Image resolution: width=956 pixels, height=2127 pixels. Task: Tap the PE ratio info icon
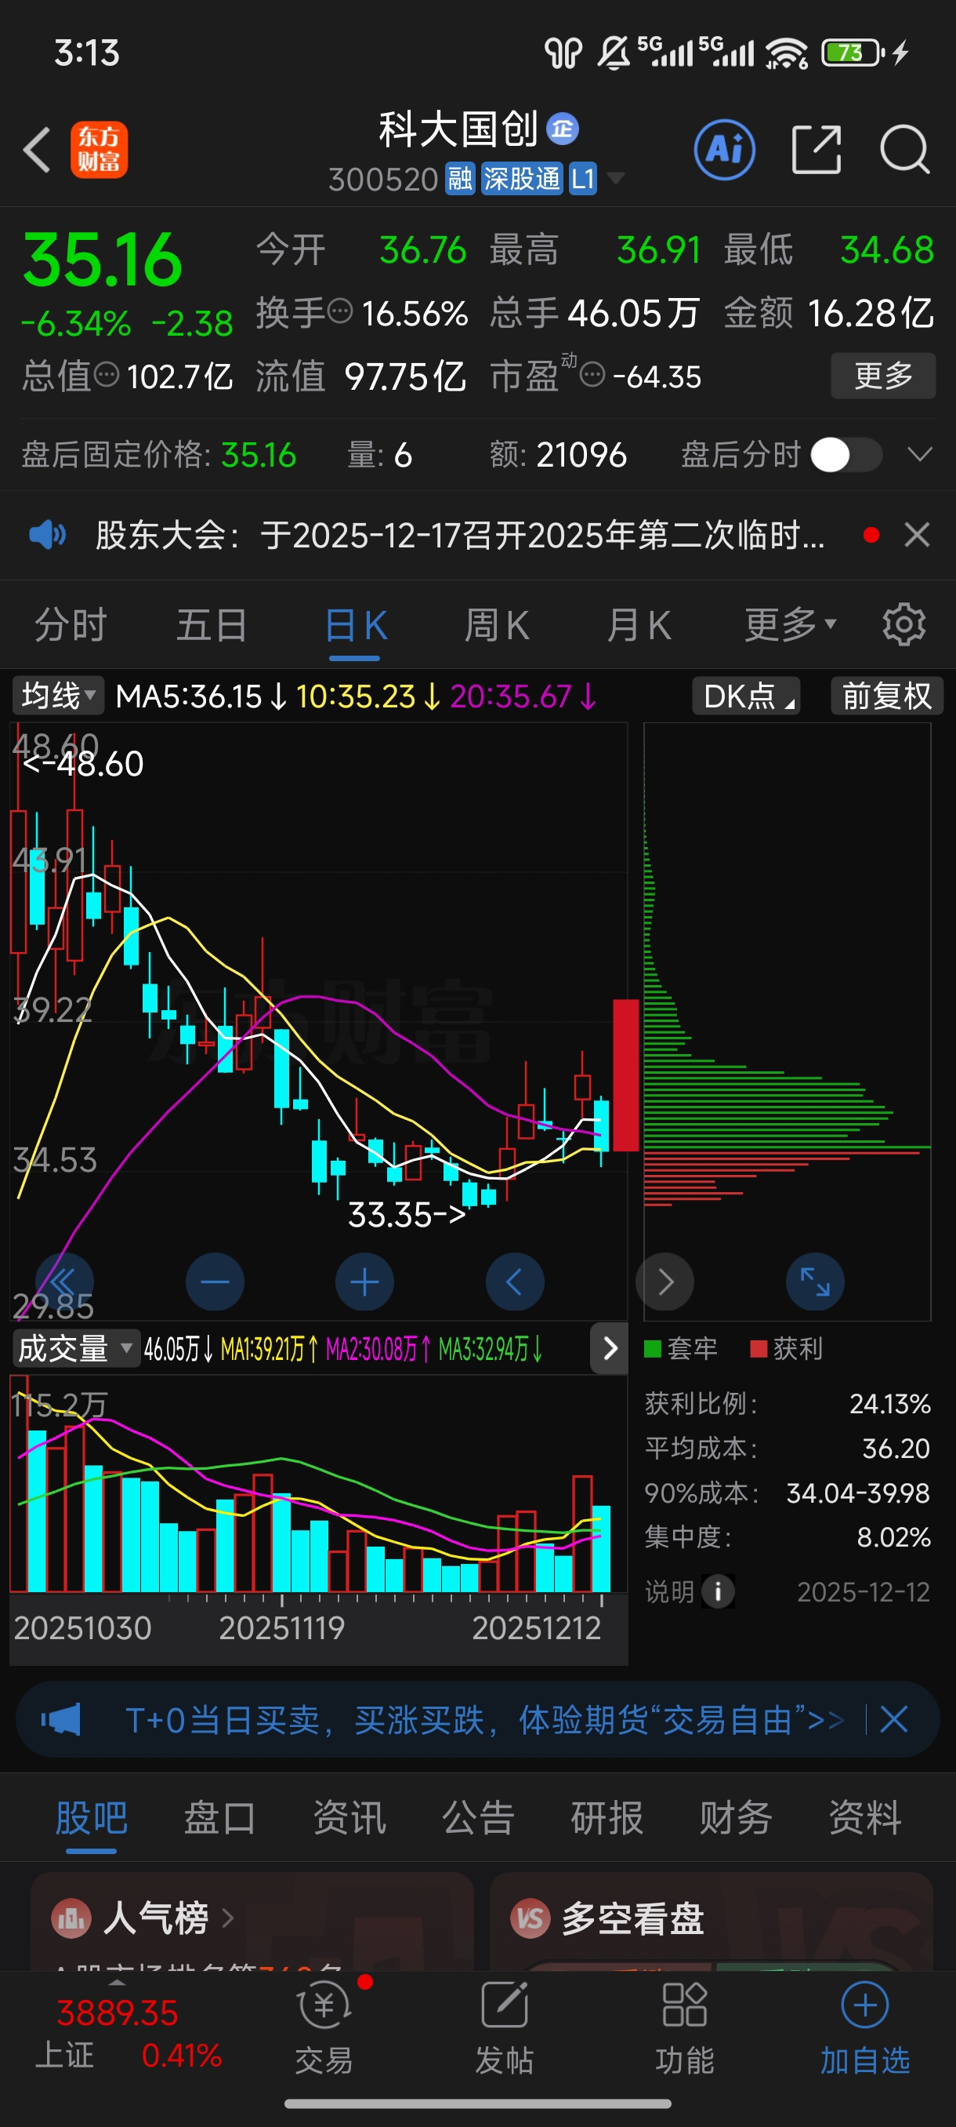(x=592, y=376)
